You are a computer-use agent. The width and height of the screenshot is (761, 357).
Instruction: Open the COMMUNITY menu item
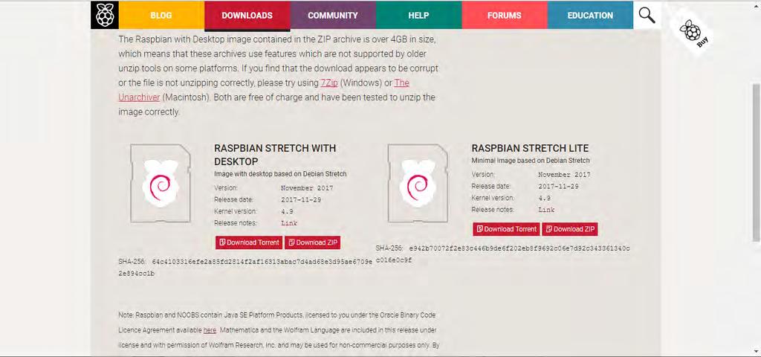coord(333,15)
